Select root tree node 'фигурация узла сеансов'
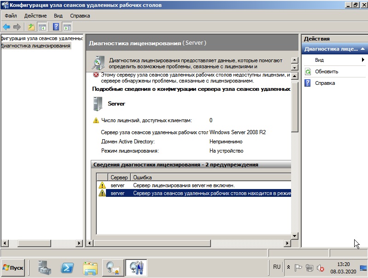Image resolution: width=368 pixels, height=278 pixels. click(x=42, y=38)
